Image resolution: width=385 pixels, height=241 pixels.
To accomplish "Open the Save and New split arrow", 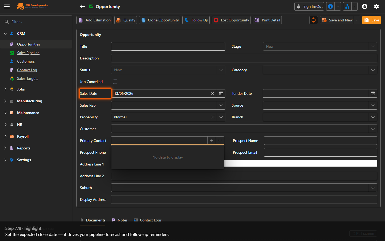I will click(x=357, y=20).
